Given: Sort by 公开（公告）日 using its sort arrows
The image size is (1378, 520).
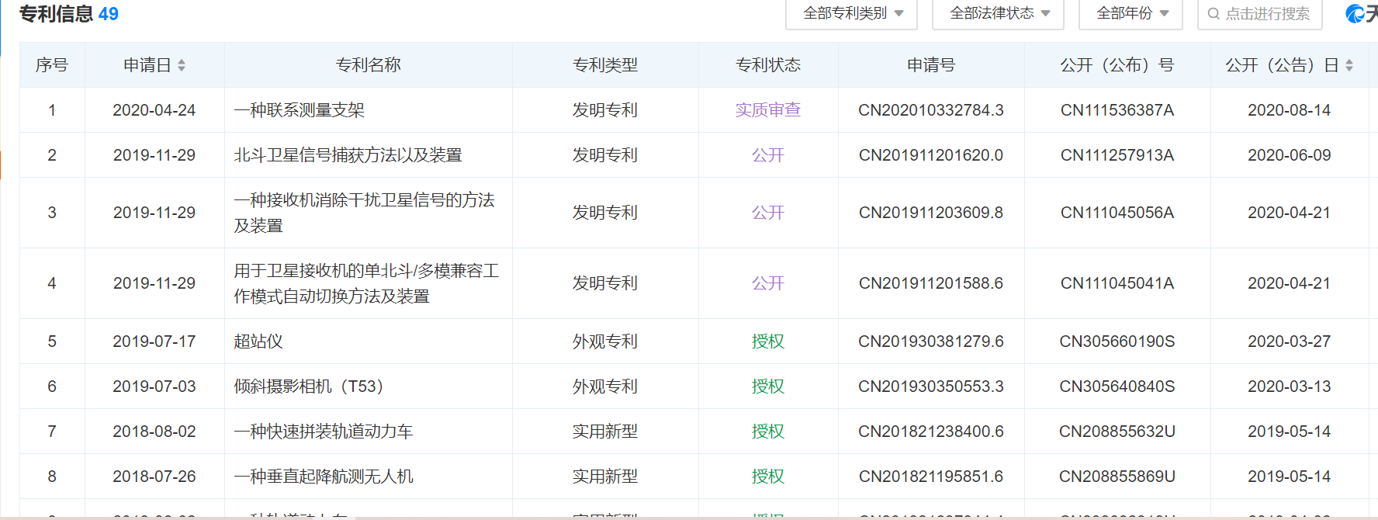Looking at the screenshot, I should point(1349,65).
